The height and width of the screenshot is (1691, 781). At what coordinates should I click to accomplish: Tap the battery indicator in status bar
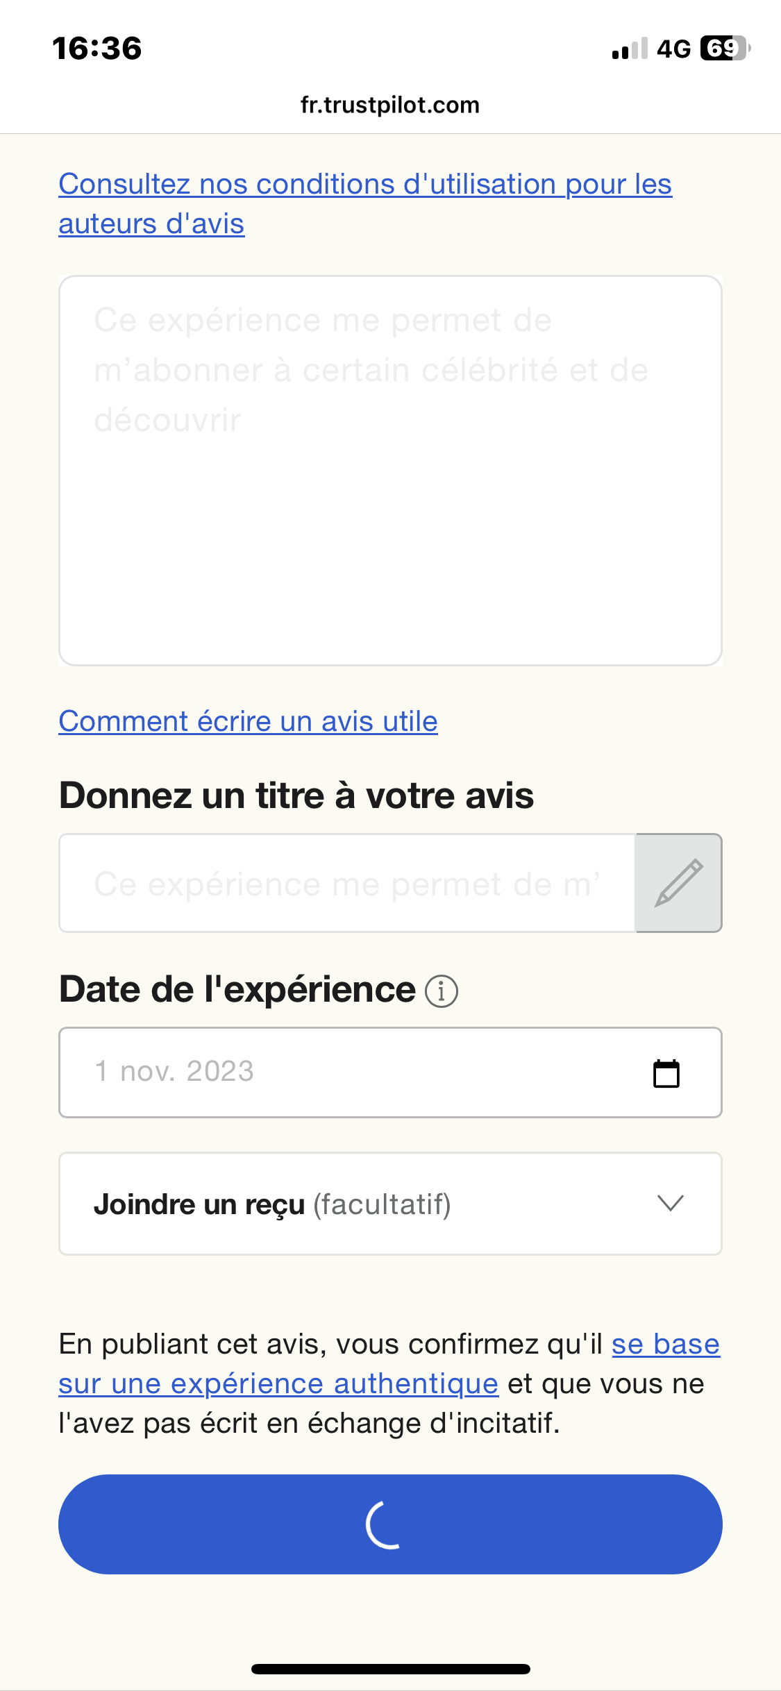point(725,49)
